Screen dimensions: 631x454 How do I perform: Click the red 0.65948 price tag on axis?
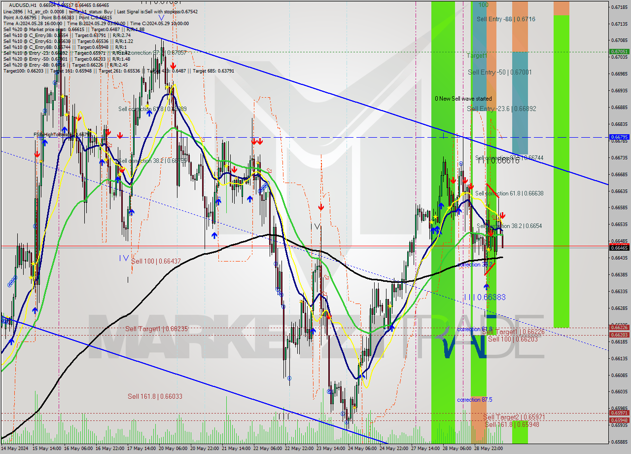tap(619, 420)
